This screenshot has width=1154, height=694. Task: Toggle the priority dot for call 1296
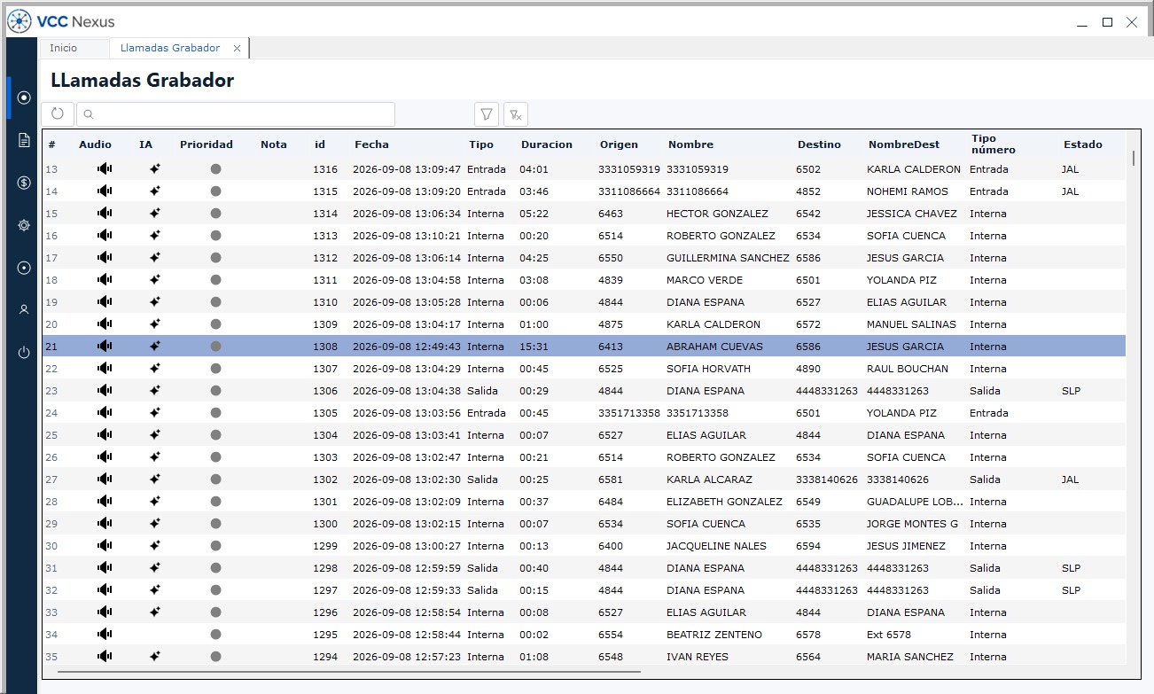(x=215, y=612)
